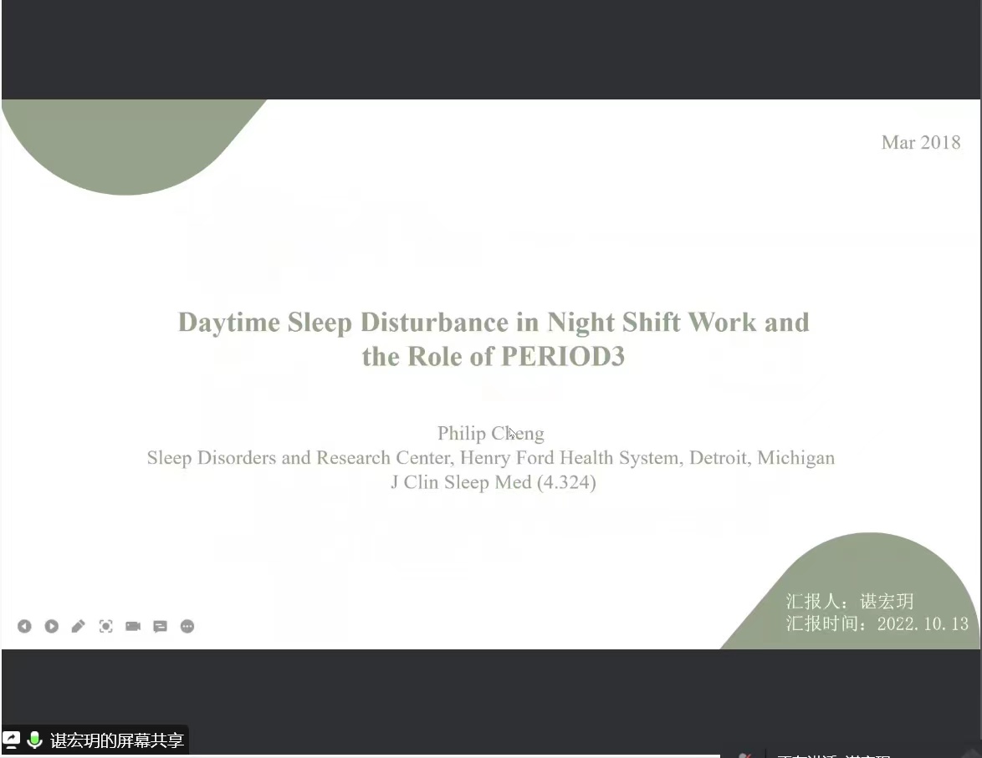Click the 谌宏玥的屏幕共享 label

pos(116,740)
